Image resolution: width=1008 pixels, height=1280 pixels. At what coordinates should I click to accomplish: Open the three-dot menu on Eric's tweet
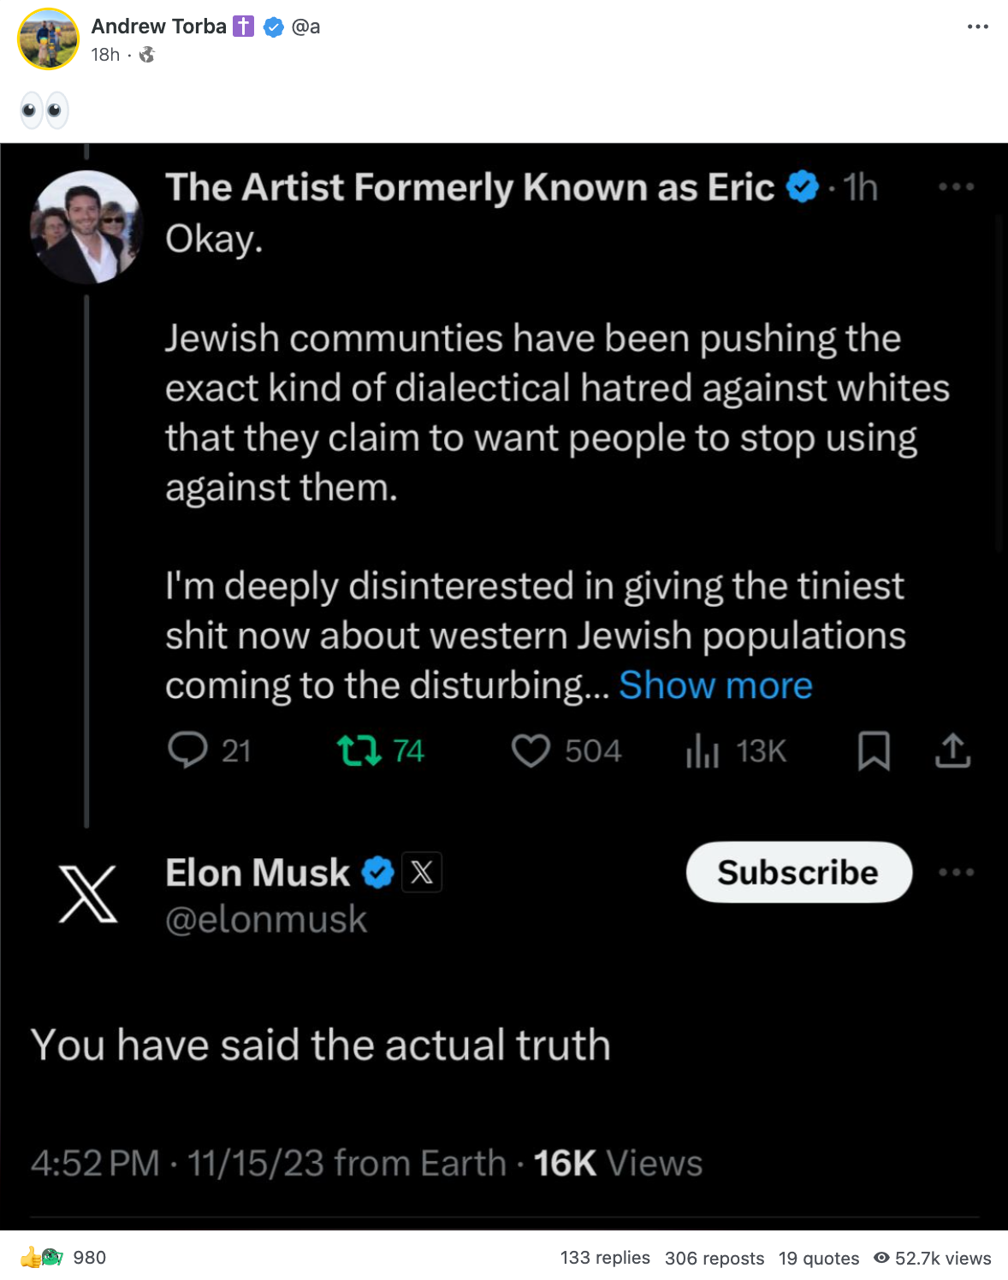coord(956,187)
